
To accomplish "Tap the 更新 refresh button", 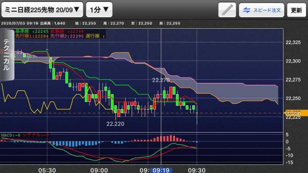I will (x=296, y=10).
